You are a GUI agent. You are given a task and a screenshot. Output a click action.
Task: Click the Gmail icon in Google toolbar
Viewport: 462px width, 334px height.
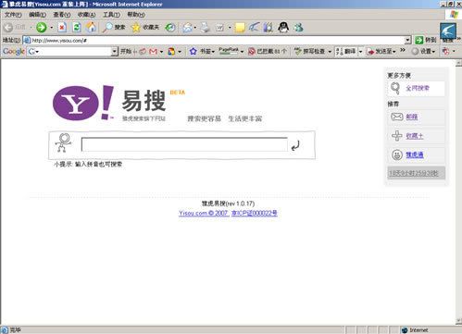click(153, 52)
